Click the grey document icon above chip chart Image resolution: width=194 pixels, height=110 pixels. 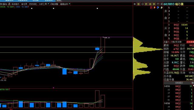(162, 8)
